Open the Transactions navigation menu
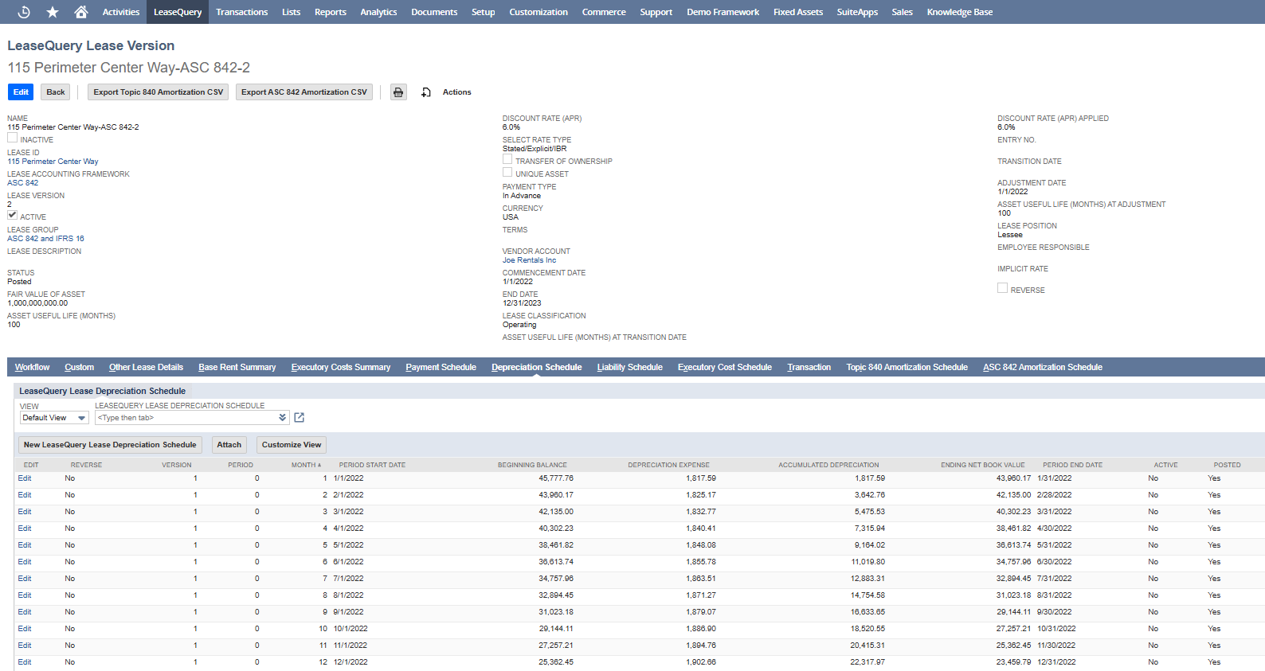 coord(241,12)
